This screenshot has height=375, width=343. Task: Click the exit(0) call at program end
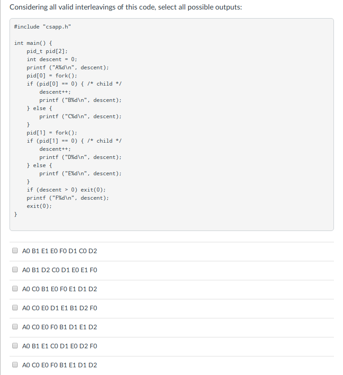[x=38, y=206]
